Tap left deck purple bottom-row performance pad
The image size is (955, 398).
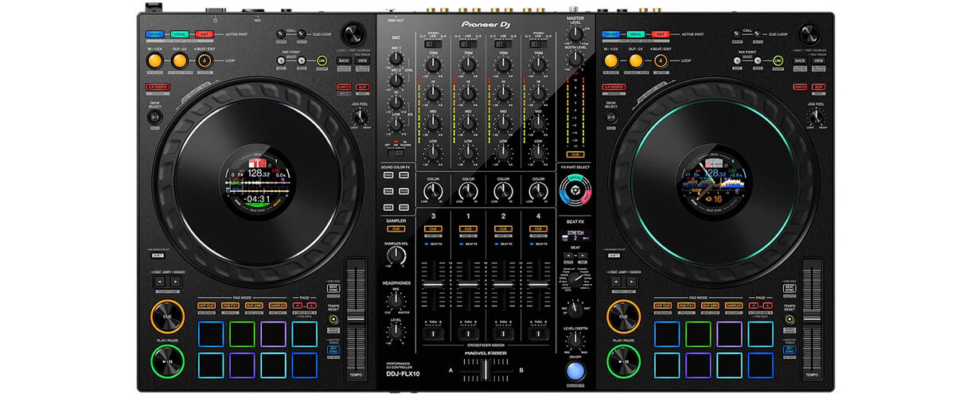point(242,365)
